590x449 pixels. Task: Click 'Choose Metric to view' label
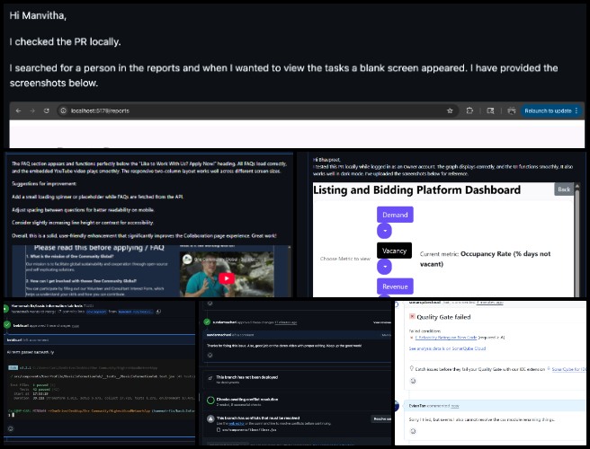point(345,259)
